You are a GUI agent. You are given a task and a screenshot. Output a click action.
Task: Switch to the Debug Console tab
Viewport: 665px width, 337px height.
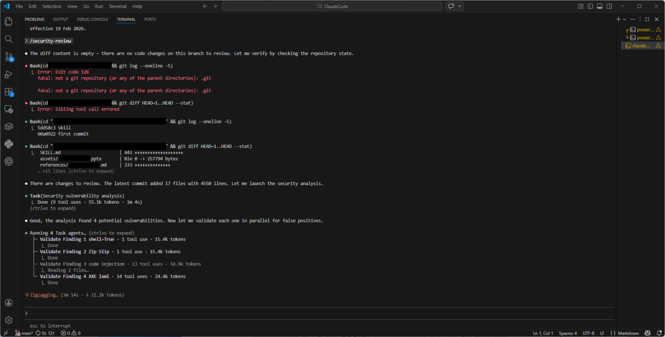click(92, 19)
